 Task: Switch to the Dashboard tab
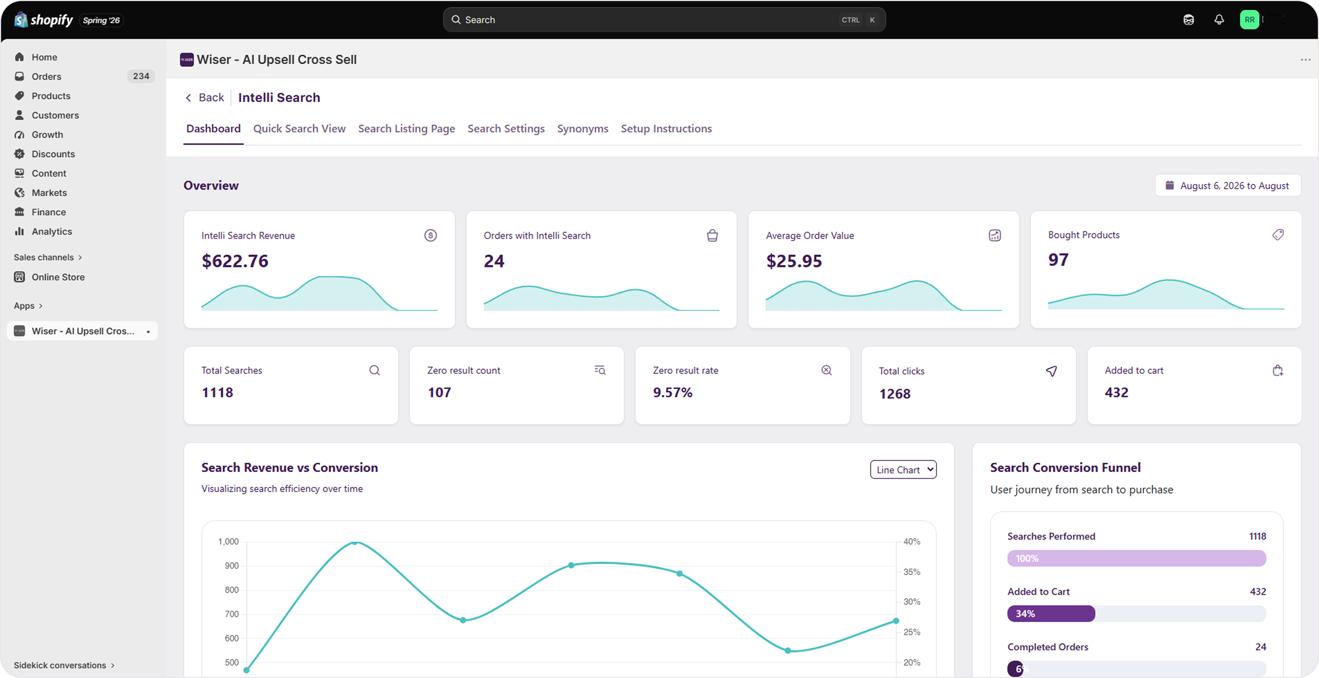213,129
